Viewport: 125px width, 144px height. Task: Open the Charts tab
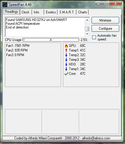click(83, 12)
